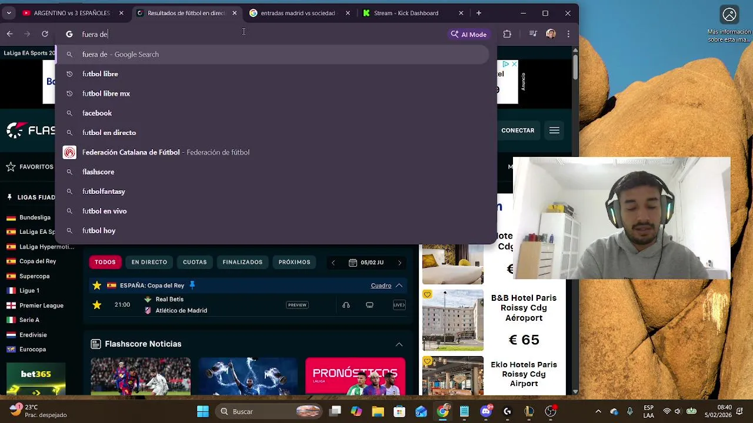The width and height of the screenshot is (753, 423).
Task: Open the browser extensions puzzle icon
Action: point(507,34)
